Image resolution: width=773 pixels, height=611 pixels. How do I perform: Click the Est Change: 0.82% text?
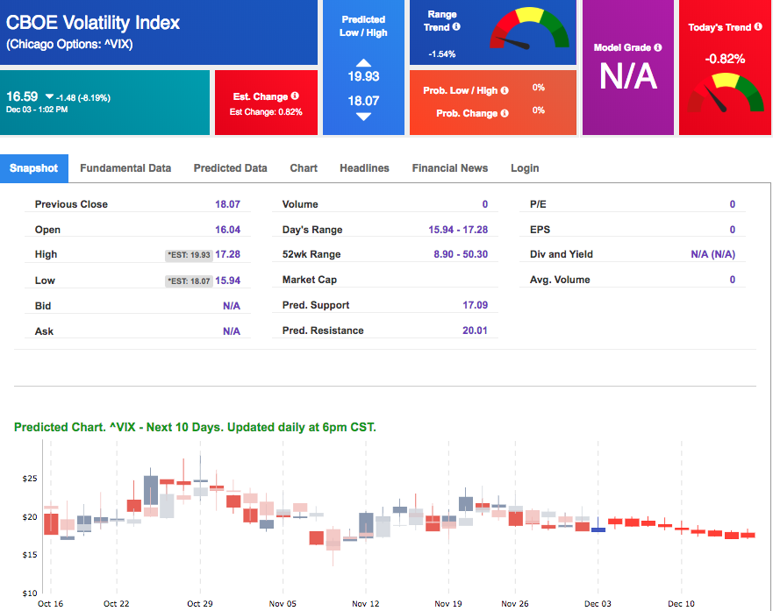(266, 112)
